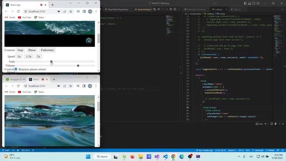286x161 pixels.
Task: Set playback speed to 1x
Action: [19, 56]
